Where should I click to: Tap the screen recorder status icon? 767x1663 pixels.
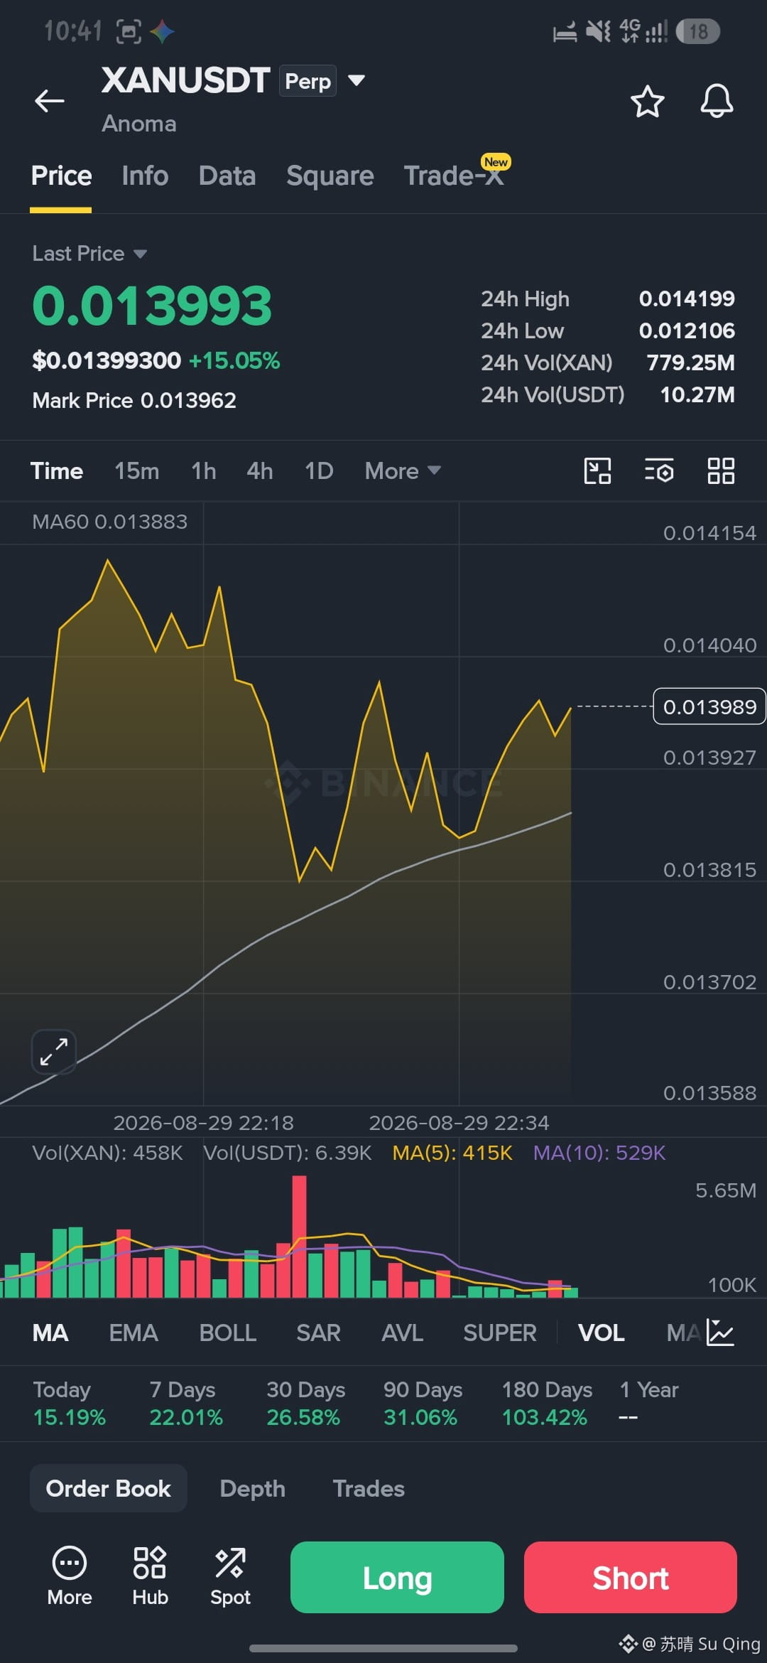(129, 31)
